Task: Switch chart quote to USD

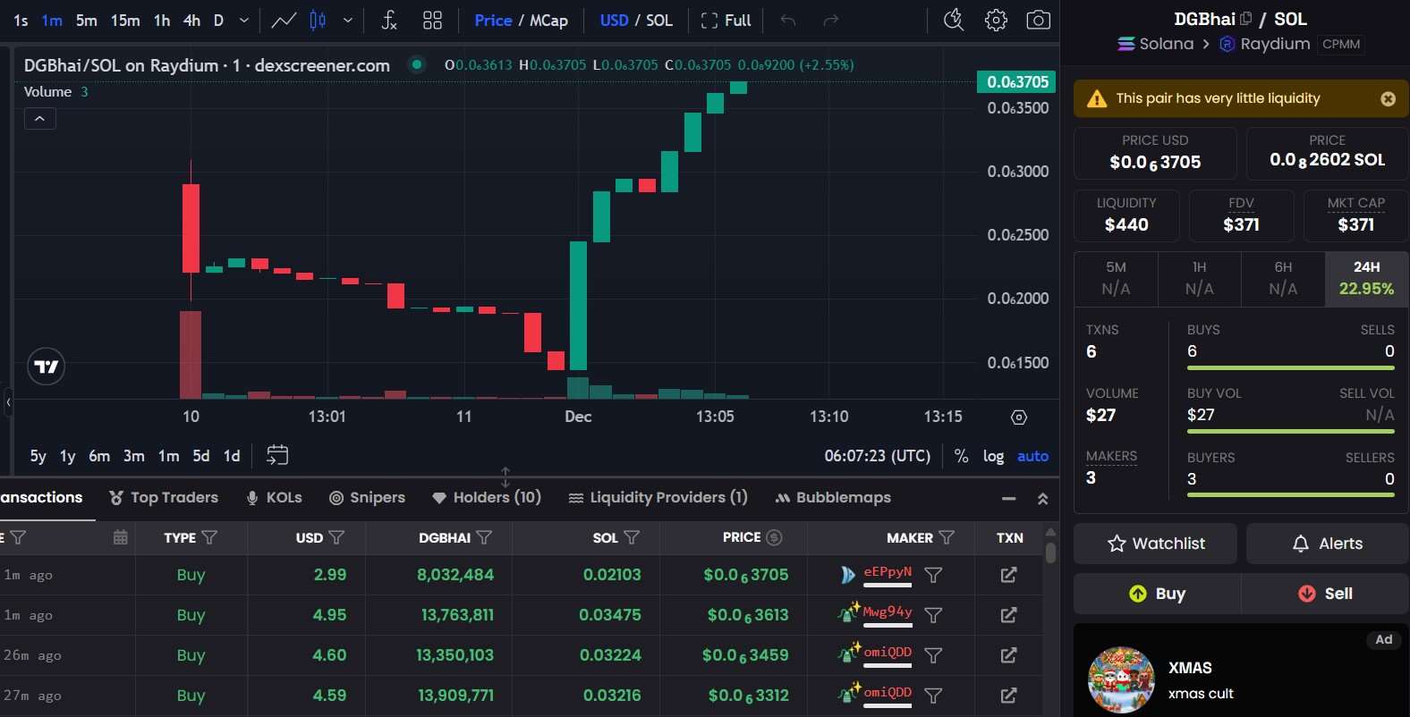Action: click(x=614, y=20)
